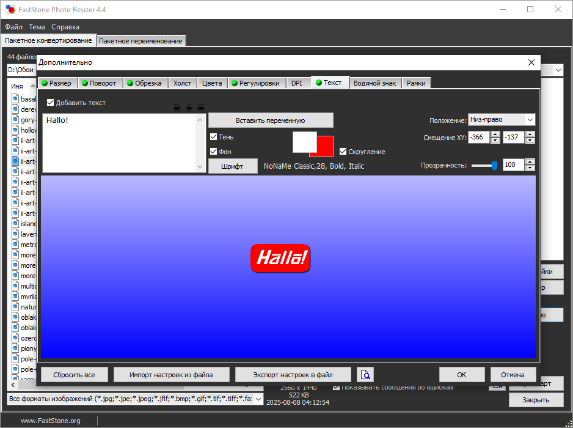Image resolution: width=573 pixels, height=428 pixels.
Task: Switch to the Размер tab
Action: click(x=57, y=83)
